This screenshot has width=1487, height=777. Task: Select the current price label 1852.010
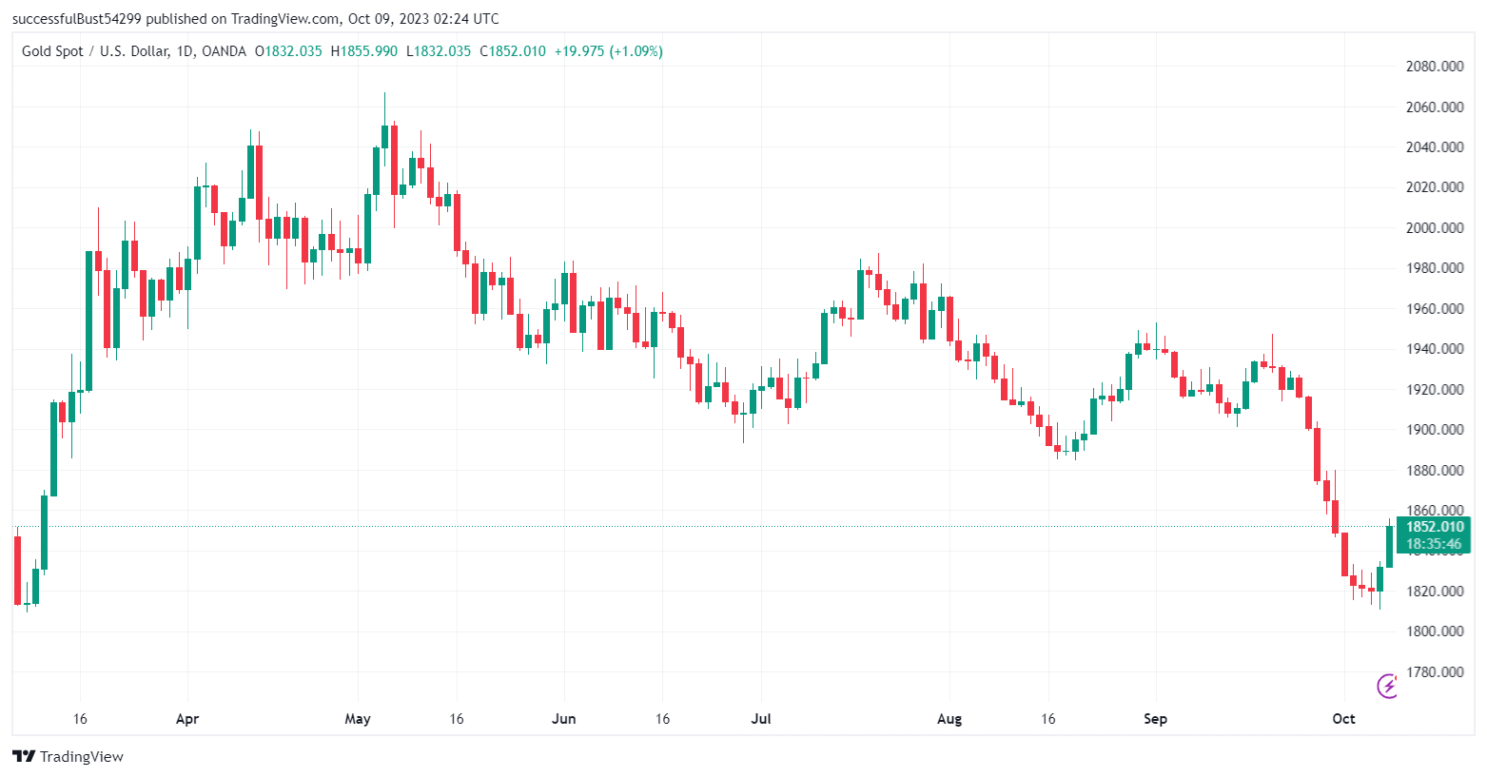point(1435,527)
